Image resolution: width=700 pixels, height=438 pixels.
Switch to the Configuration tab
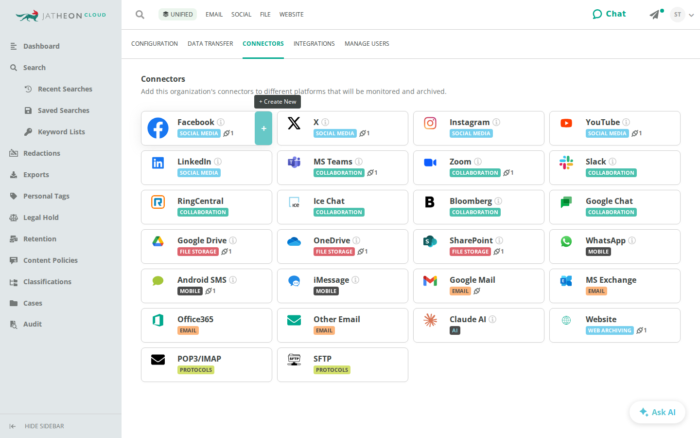coord(155,44)
